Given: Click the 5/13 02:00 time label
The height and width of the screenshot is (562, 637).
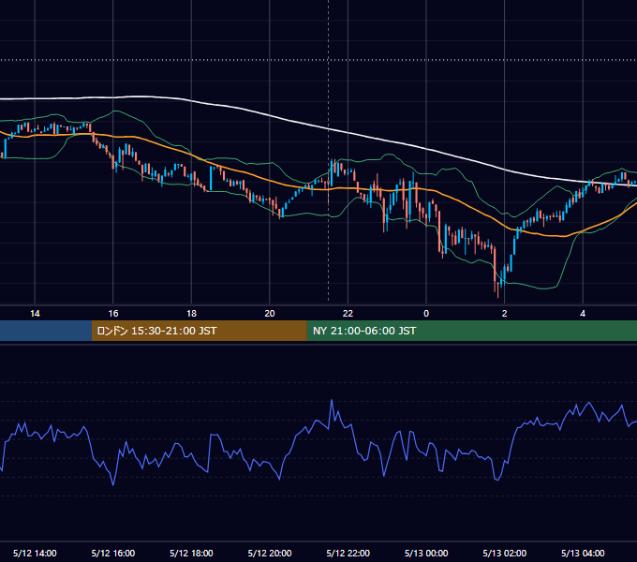Looking at the screenshot, I should pos(505,553).
